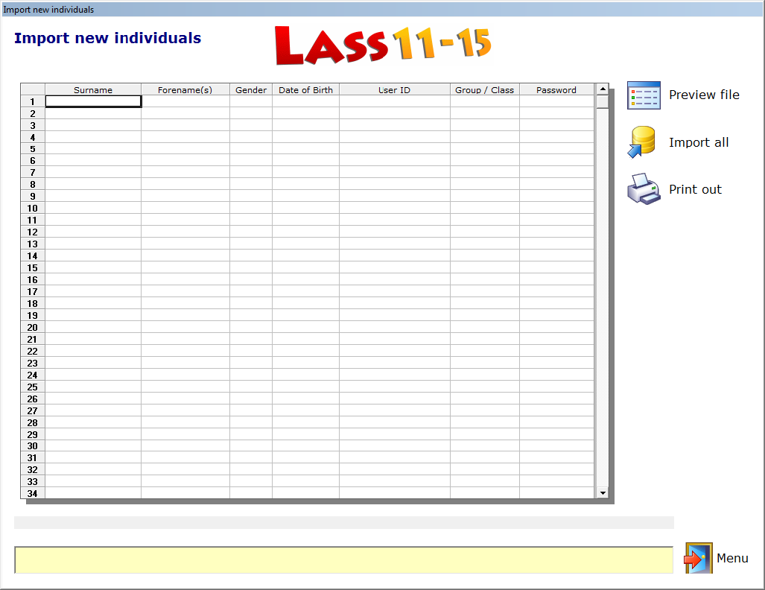Image resolution: width=765 pixels, height=590 pixels.
Task: Select row header 10
Action: point(33,209)
